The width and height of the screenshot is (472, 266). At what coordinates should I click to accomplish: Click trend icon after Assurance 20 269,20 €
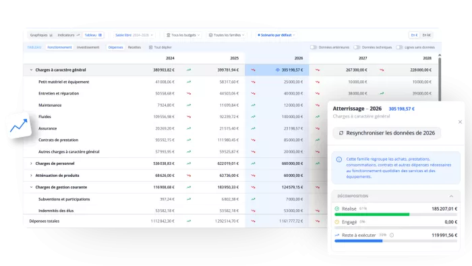click(x=189, y=128)
